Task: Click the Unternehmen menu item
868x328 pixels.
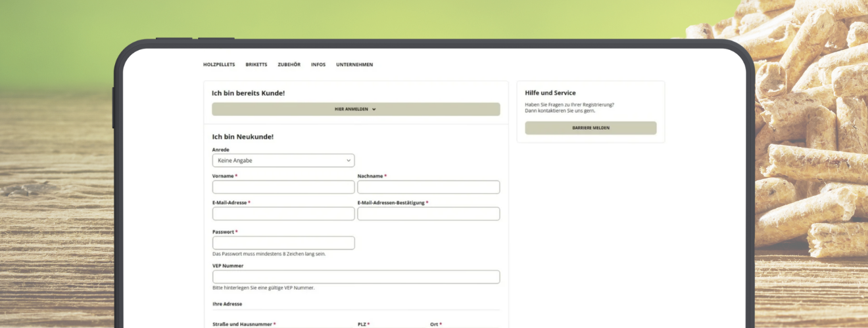Action: (x=354, y=65)
